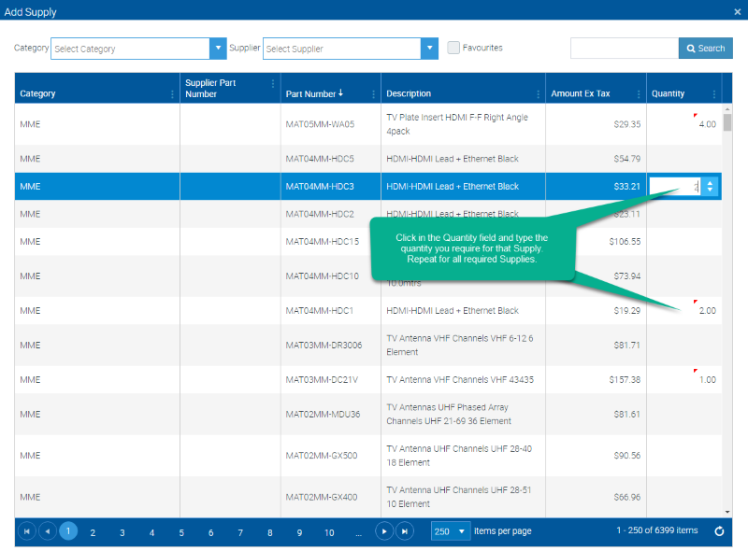The height and width of the screenshot is (551, 748).
Task: Refresh the supply grid
Action: pyautogui.click(x=719, y=531)
